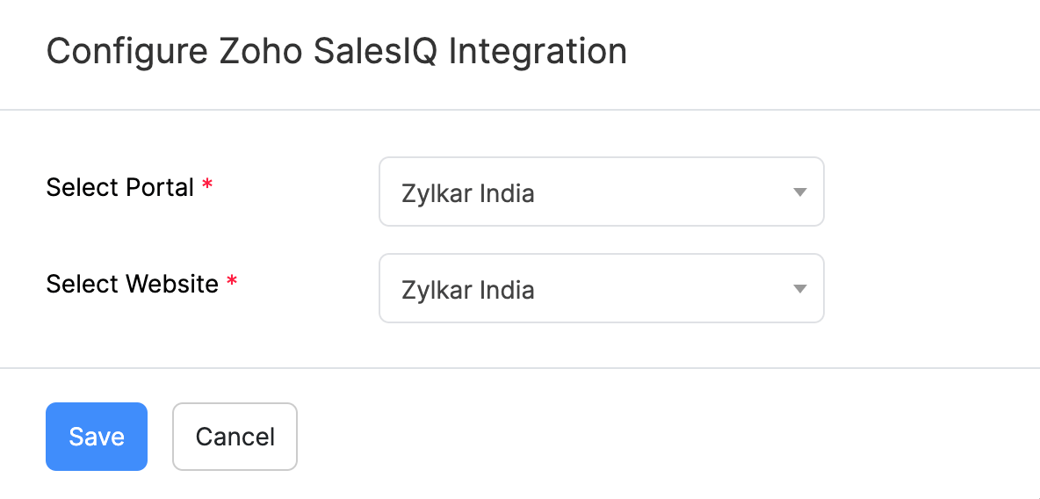Screen dimensions: 1040x499
Task: Click the red asterisk beside Select Portal
Action: (x=207, y=186)
